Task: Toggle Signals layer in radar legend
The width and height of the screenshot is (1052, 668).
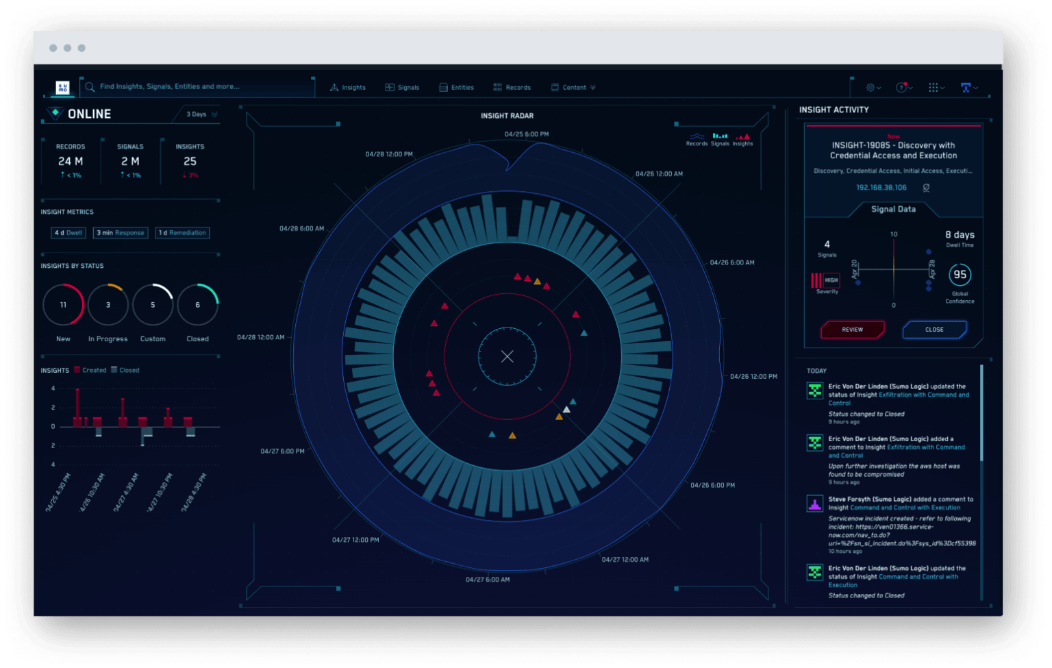Action: point(720,139)
